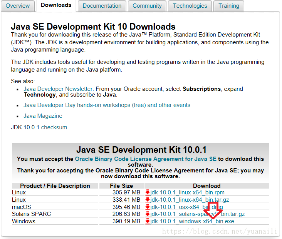This screenshot has width=282, height=239.
Task: Click the red download arrow icon for osx-x64_bin.dmg
Action: point(148,207)
